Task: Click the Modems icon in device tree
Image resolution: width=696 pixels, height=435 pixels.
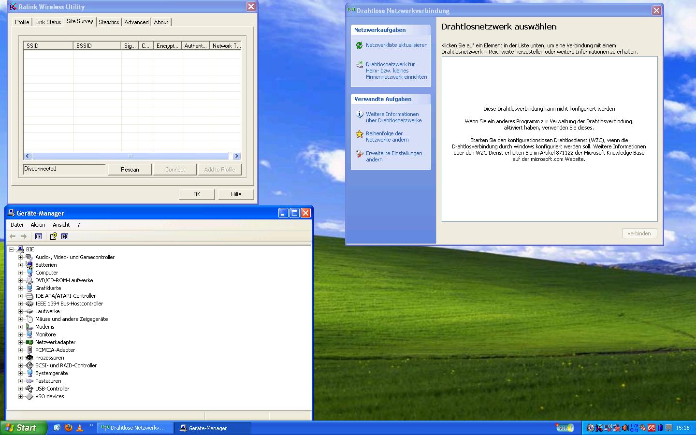Action: (29, 327)
